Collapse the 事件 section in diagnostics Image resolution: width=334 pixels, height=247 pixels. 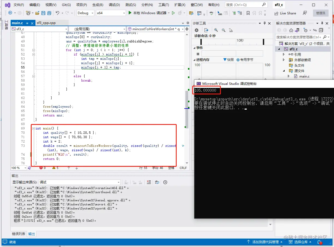194,48
